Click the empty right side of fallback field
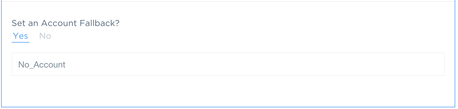 tap(361, 64)
